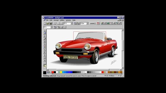Select the Ellipse tool in the toolbox
166x93 pixels.
45,44
